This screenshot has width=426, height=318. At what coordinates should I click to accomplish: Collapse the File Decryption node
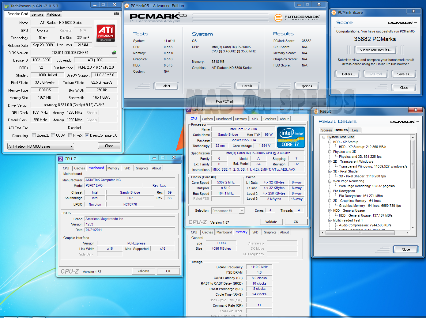[x=330, y=191]
